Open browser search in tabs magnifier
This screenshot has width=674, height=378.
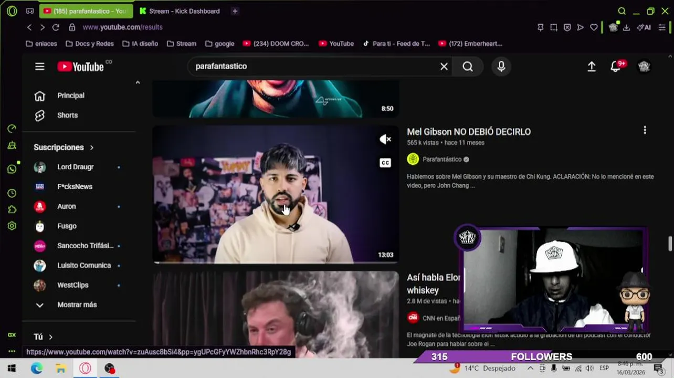622,11
